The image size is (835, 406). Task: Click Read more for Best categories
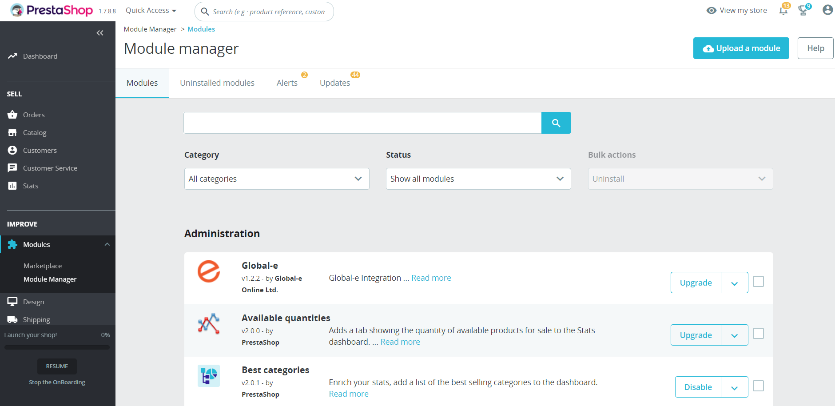pos(349,394)
